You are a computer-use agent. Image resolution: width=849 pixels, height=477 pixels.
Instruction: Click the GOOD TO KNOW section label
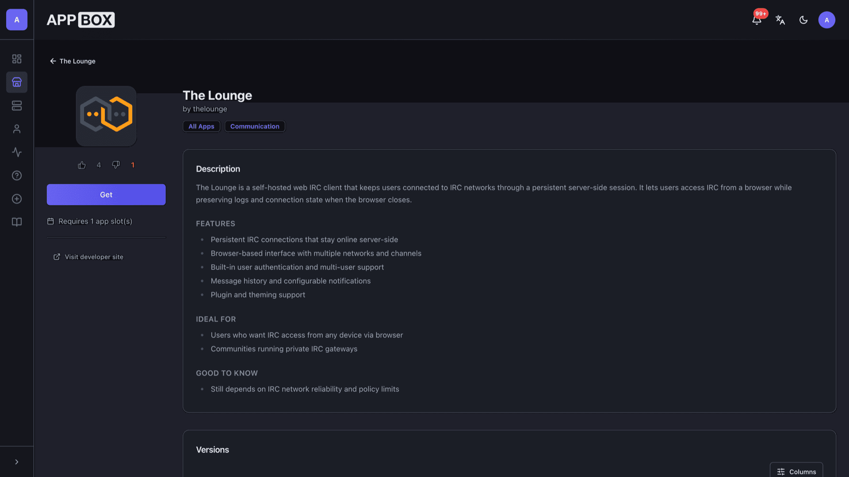tap(227, 373)
